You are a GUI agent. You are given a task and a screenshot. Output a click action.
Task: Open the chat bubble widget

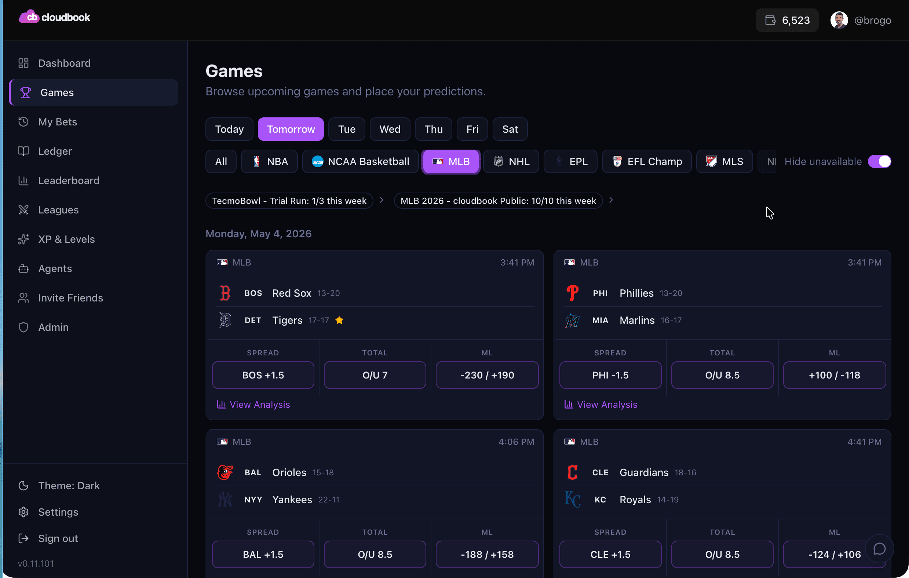tap(879, 549)
